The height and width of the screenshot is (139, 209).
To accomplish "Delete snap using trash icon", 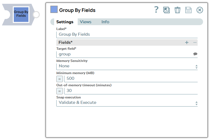I will pyautogui.click(x=177, y=10).
